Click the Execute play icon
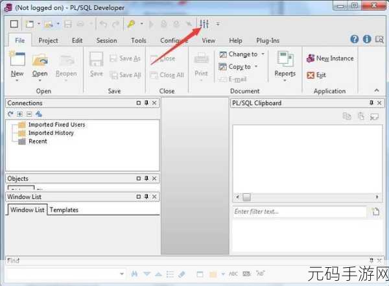 click(151, 24)
